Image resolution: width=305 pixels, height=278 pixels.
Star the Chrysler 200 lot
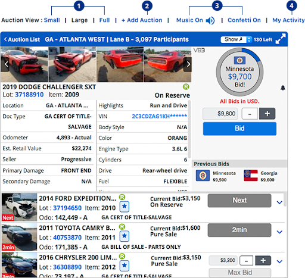tap(125, 265)
